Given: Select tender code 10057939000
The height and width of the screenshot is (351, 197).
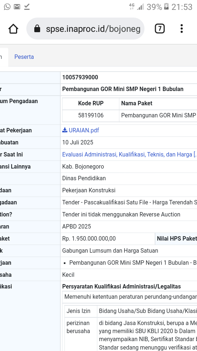Looking at the screenshot, I should pyautogui.click(x=80, y=78).
